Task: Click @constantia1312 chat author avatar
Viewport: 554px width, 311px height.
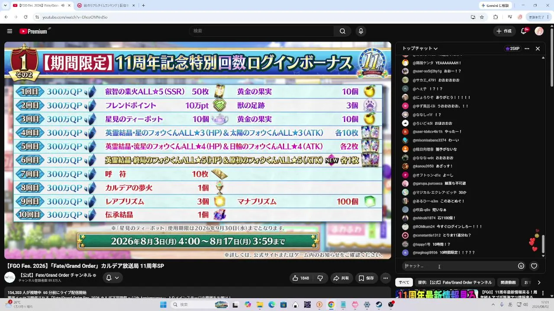Action: pyautogui.click(x=405, y=235)
